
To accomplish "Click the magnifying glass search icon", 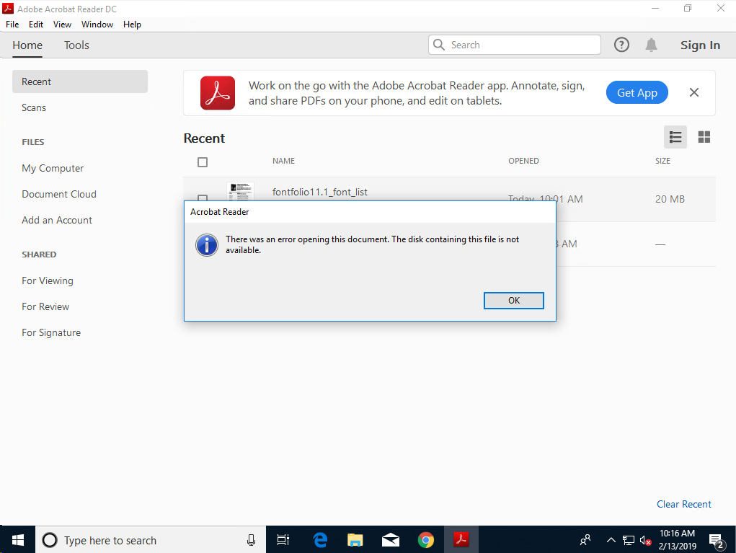I will (x=439, y=45).
